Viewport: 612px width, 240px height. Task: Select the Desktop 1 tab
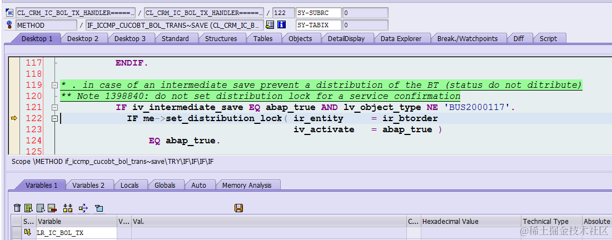37,39
